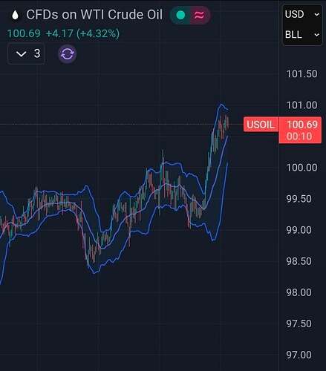Click the 98.00 price scale label
The image size is (326, 371).
coord(299,292)
